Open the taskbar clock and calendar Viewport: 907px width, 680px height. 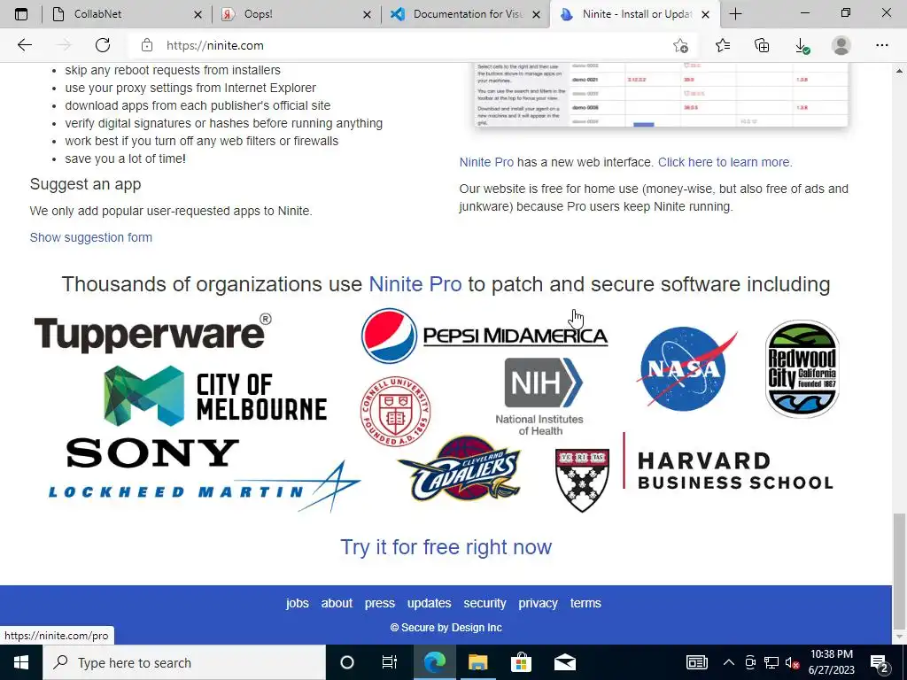coord(831,662)
